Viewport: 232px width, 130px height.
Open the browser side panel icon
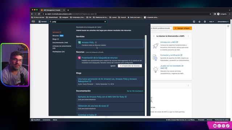point(215,14)
